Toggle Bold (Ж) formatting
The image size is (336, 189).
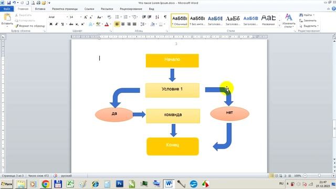point(51,24)
